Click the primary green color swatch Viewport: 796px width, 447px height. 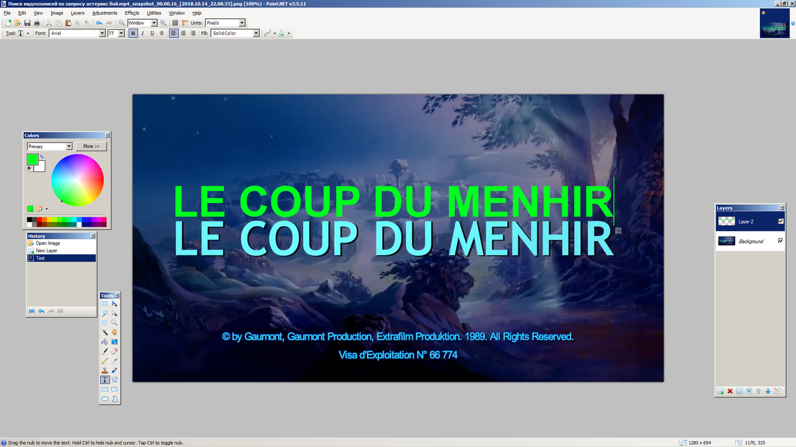point(32,160)
